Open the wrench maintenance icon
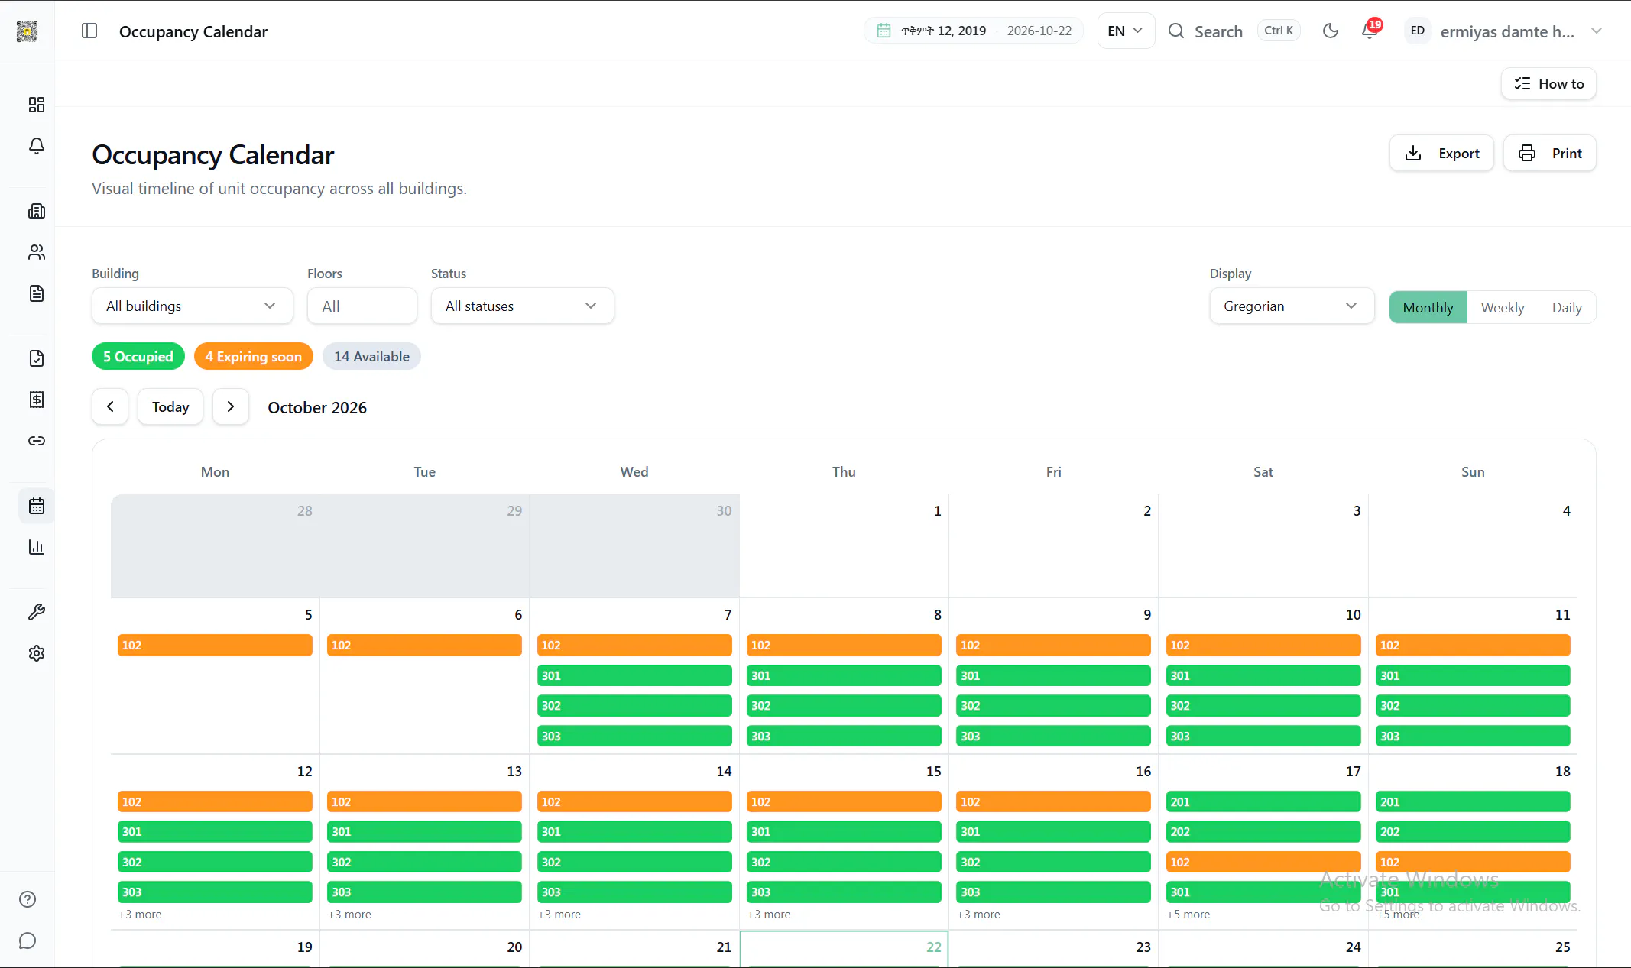Image resolution: width=1631 pixels, height=968 pixels. [36, 612]
